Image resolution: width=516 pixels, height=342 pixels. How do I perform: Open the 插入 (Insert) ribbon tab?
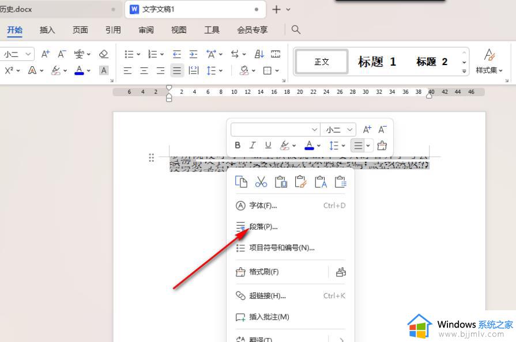pyautogui.click(x=47, y=30)
